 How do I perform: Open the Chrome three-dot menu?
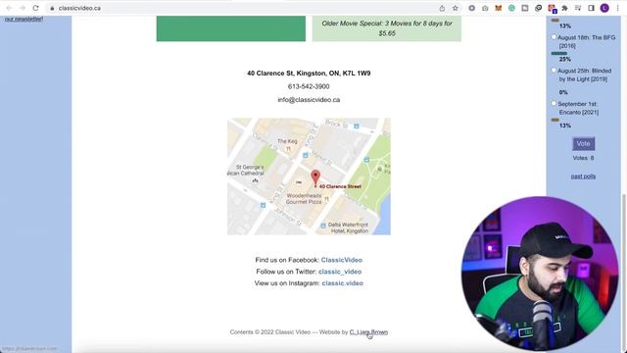point(618,8)
